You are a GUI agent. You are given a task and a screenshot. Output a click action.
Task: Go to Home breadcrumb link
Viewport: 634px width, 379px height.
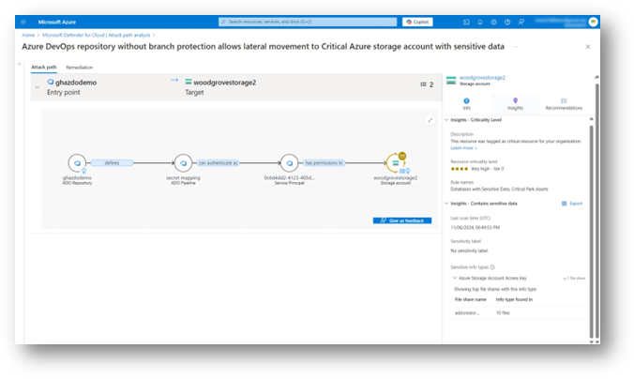28,36
